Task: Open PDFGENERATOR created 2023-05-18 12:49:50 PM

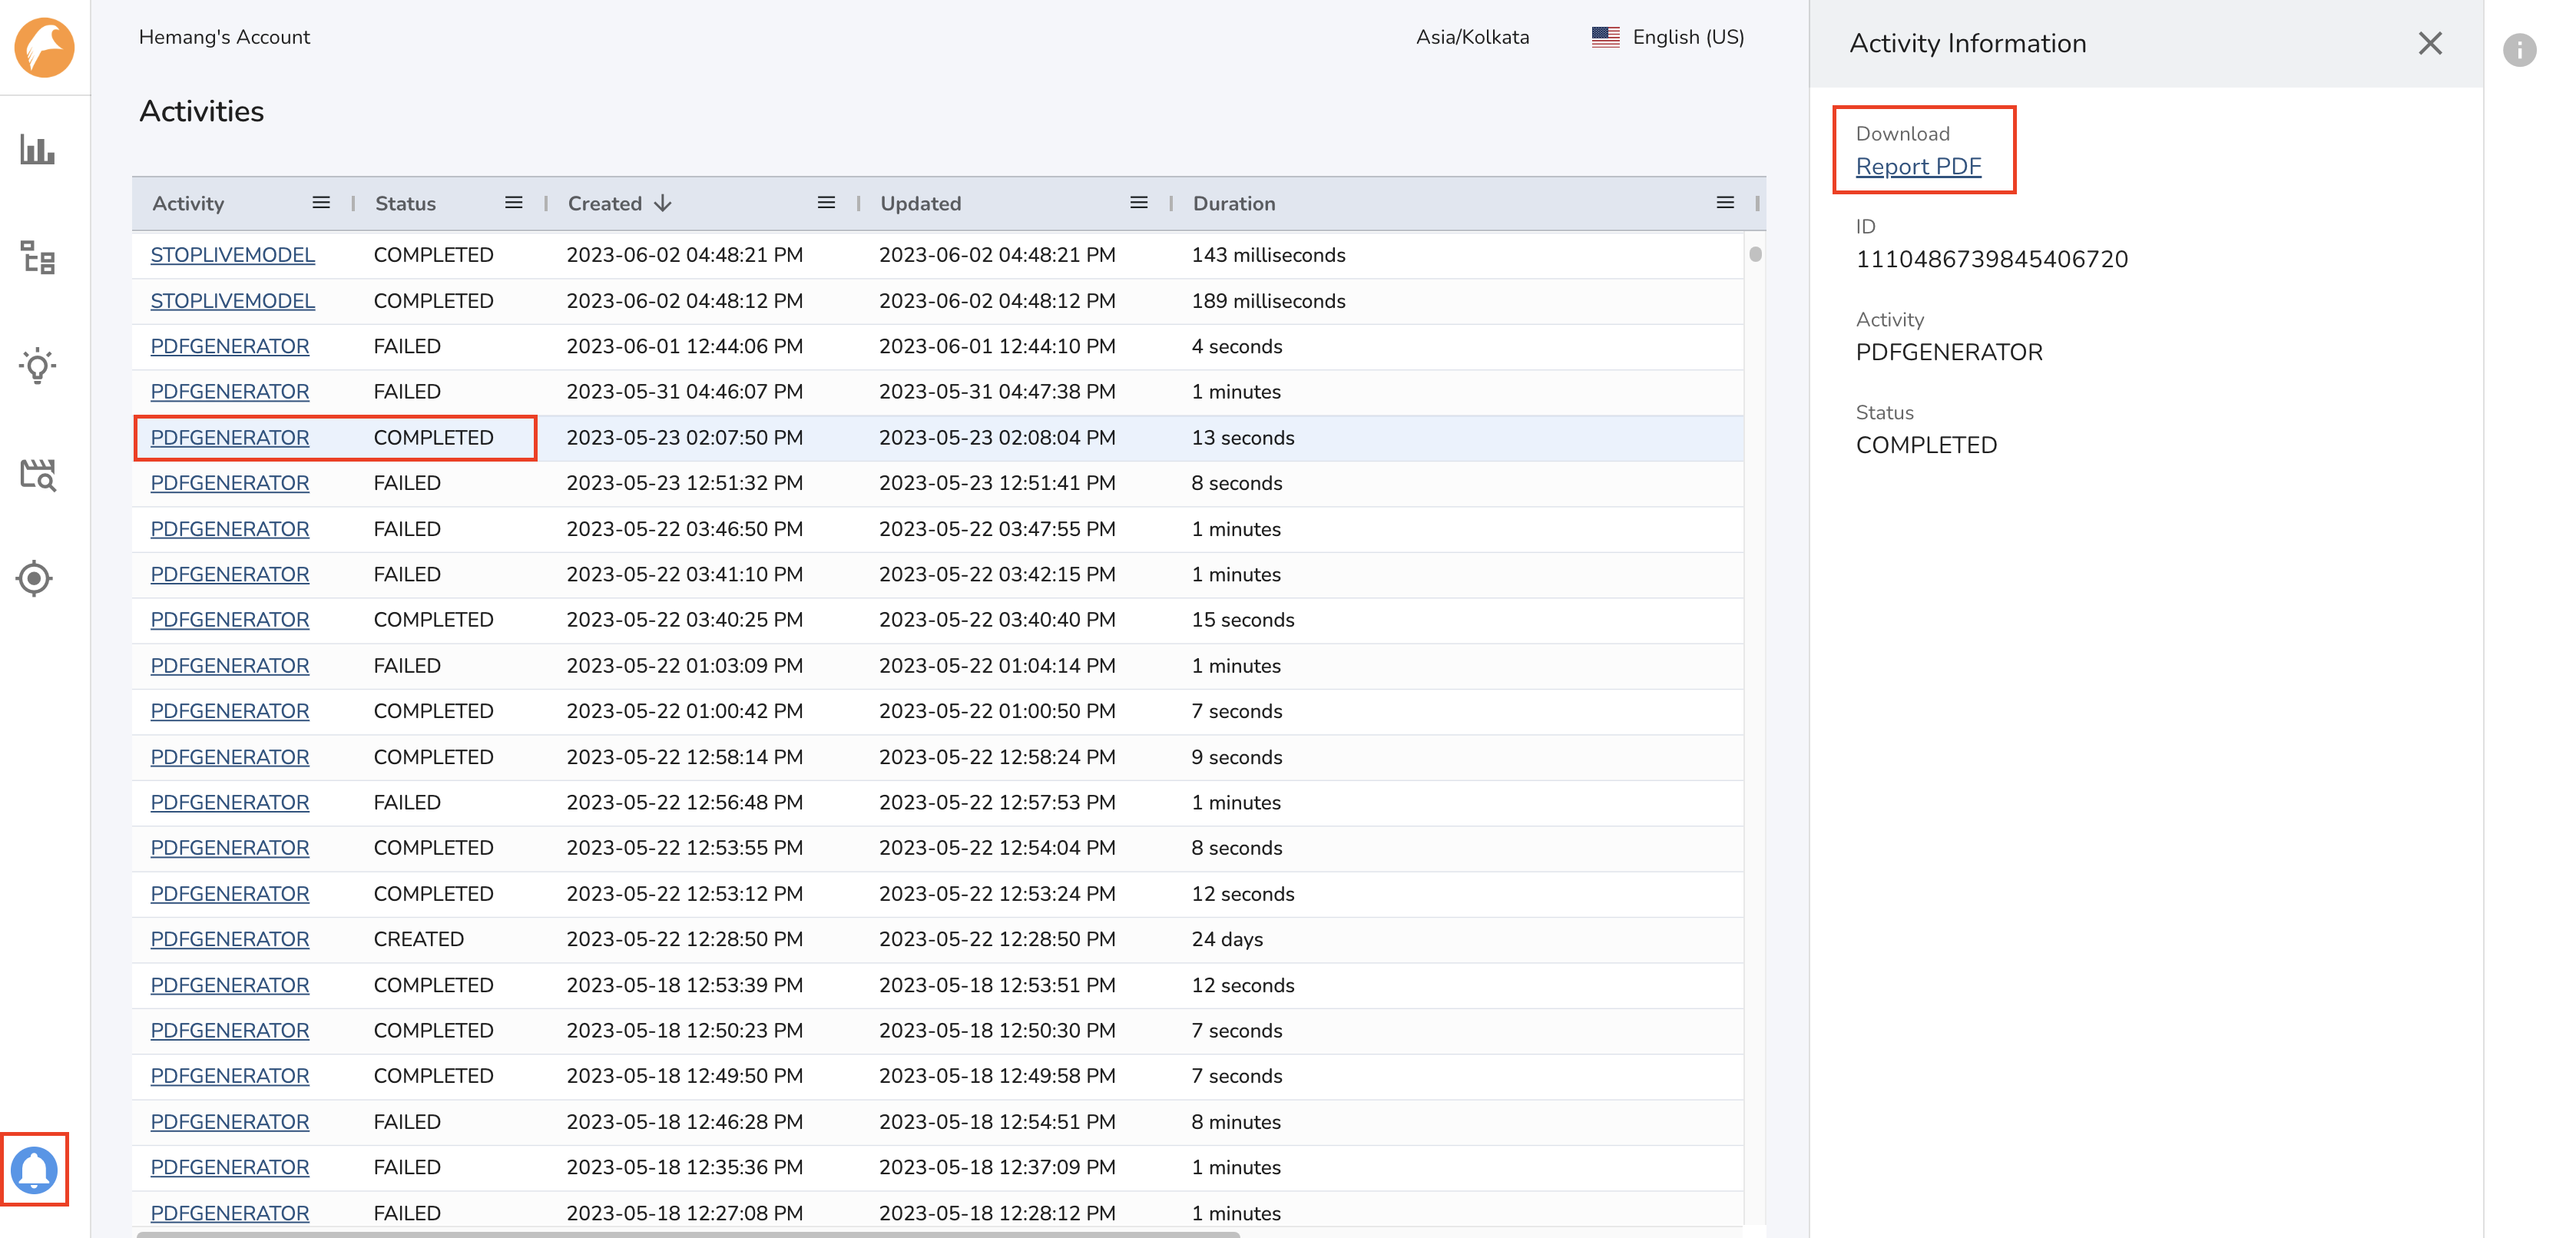Action: [x=229, y=1076]
